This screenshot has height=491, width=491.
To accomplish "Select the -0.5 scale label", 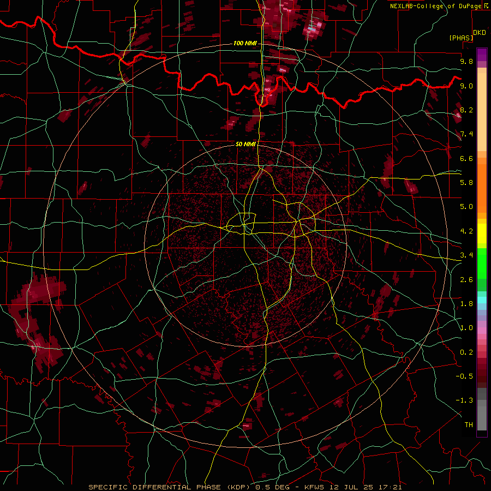I will coord(464,376).
